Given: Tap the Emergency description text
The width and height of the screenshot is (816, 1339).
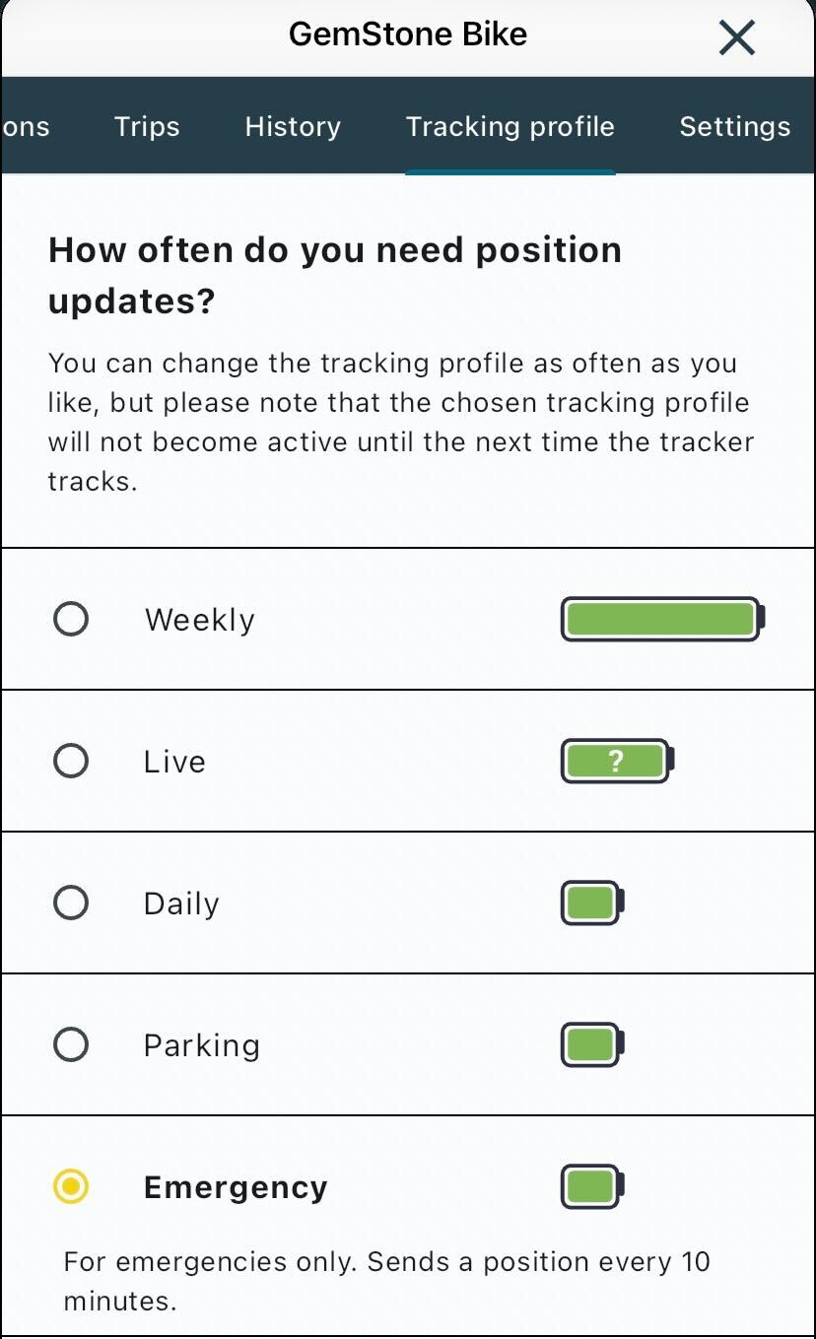Looking at the screenshot, I should click(x=387, y=1279).
